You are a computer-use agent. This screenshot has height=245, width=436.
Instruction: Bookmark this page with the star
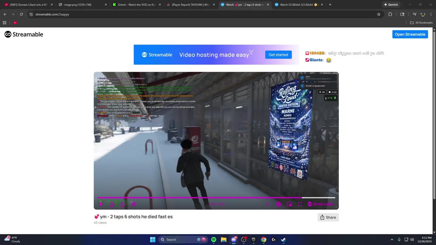[378, 14]
